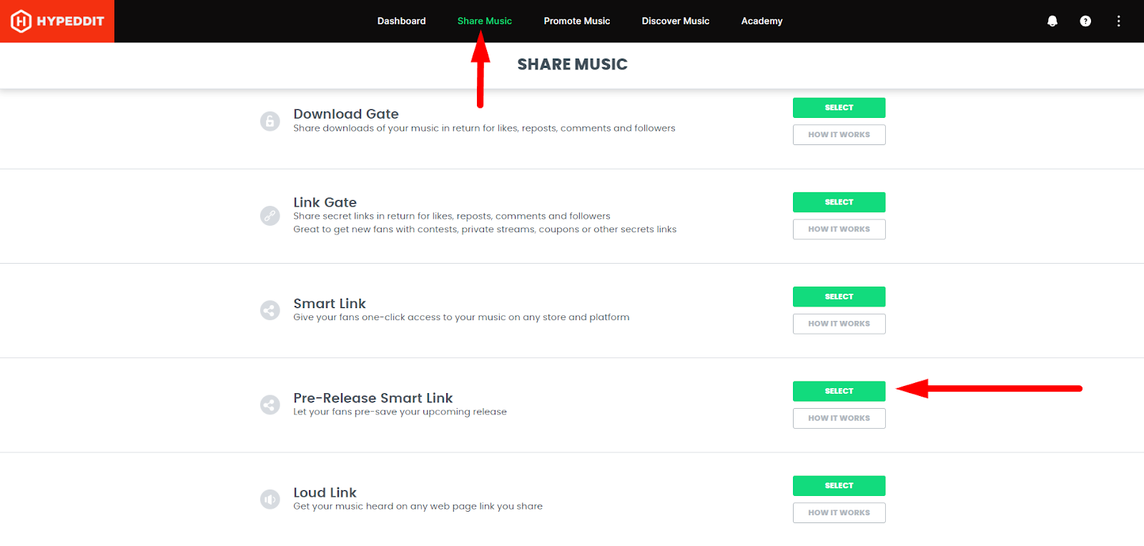This screenshot has height=546, width=1144.
Task: Click the Link Gate chain icon
Action: tap(270, 215)
